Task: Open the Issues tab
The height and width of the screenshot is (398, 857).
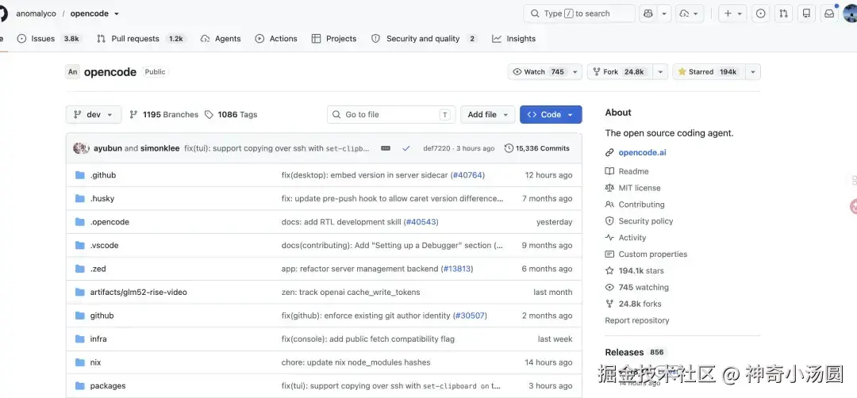Action: click(49, 39)
